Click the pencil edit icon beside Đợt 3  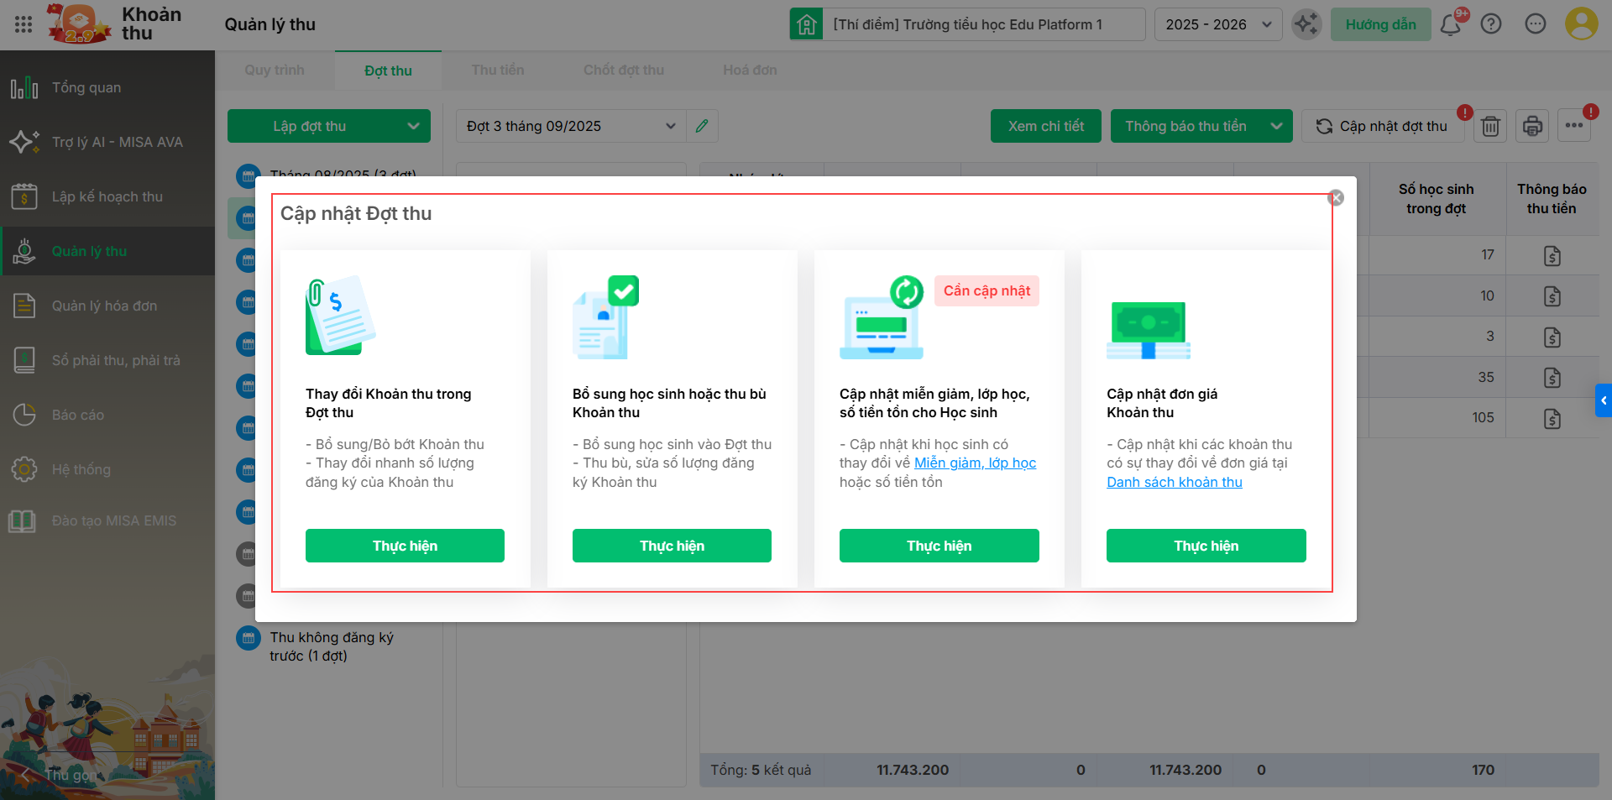tap(702, 126)
